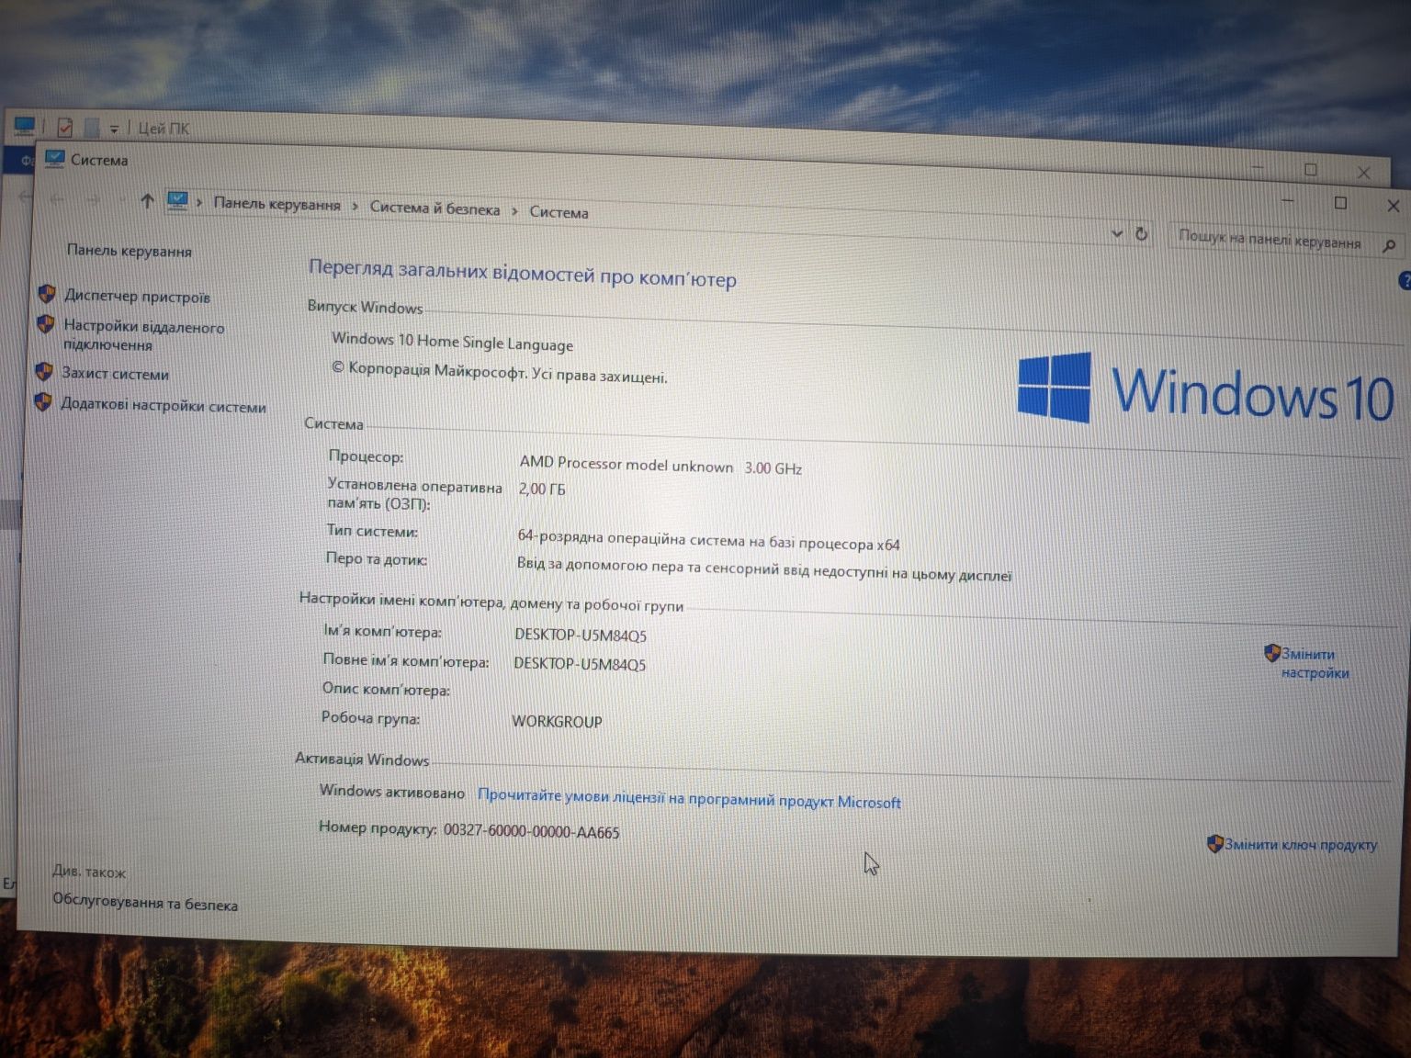Click the WORKGROUP value
Viewport: 1411px width, 1058px height.
pos(557,721)
